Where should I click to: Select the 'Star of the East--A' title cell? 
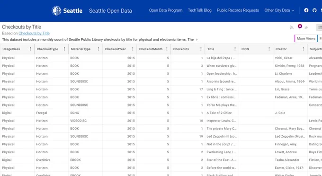click(x=222, y=160)
